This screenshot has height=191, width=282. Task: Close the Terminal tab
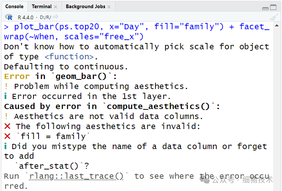click(56, 7)
